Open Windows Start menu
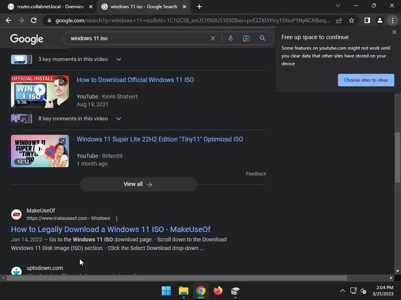The width and height of the screenshot is (401, 300). (166, 291)
